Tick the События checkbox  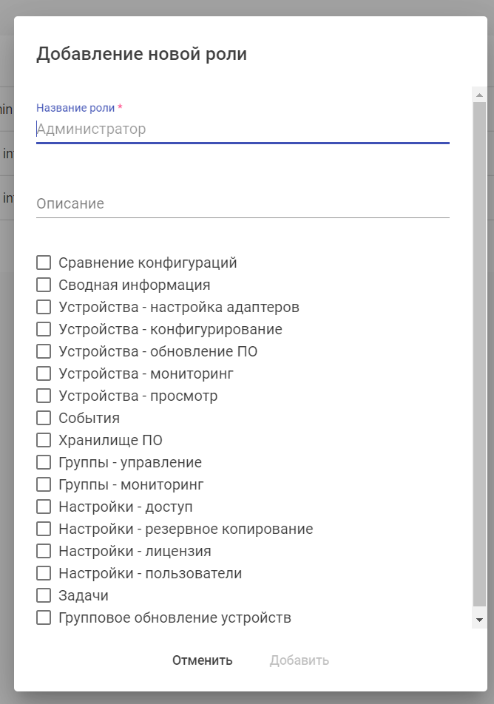coord(44,418)
